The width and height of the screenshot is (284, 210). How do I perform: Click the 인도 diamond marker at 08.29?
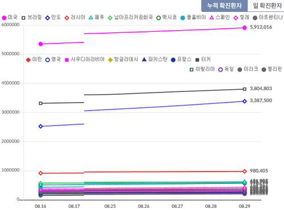click(245, 102)
